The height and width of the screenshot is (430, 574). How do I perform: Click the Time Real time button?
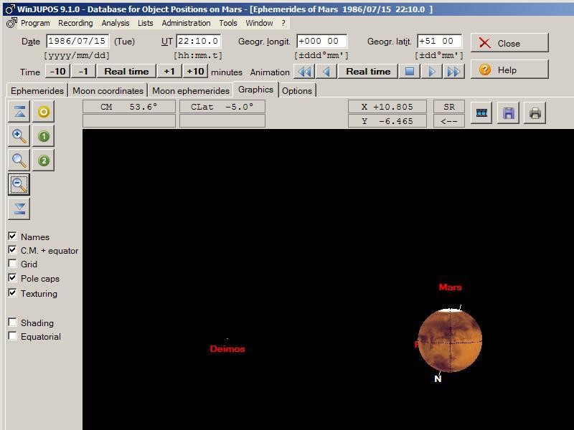(x=126, y=71)
